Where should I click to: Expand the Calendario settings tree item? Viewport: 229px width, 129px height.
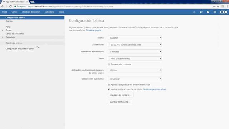(3, 37)
